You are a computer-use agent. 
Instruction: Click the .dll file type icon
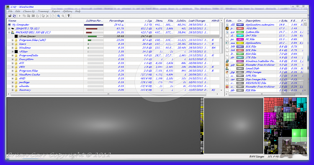(227, 25)
